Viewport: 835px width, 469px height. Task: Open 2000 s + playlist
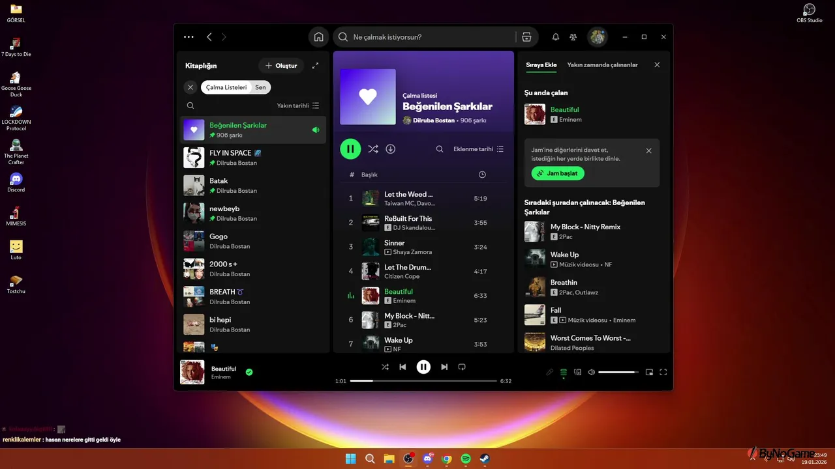[x=253, y=269]
